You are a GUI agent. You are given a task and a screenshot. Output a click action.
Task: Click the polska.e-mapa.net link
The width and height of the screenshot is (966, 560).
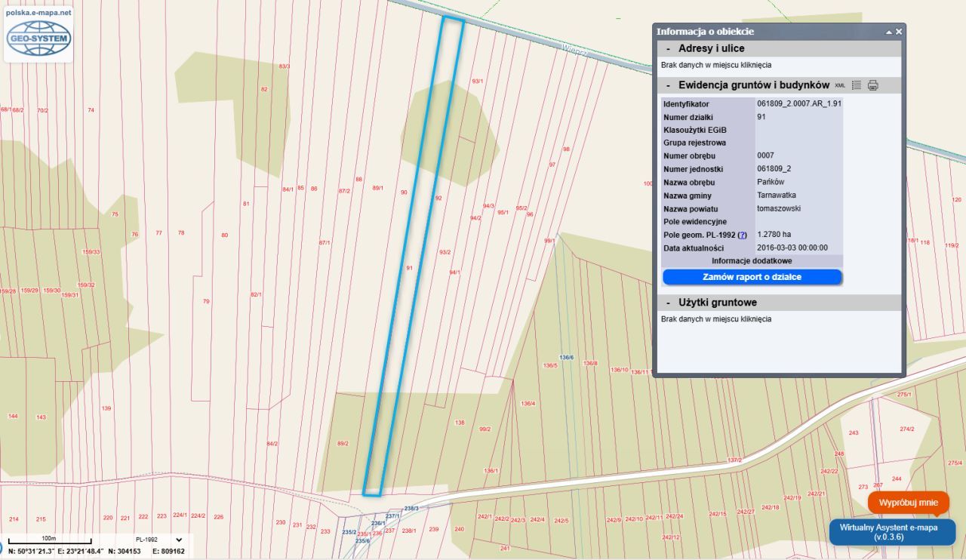38,13
